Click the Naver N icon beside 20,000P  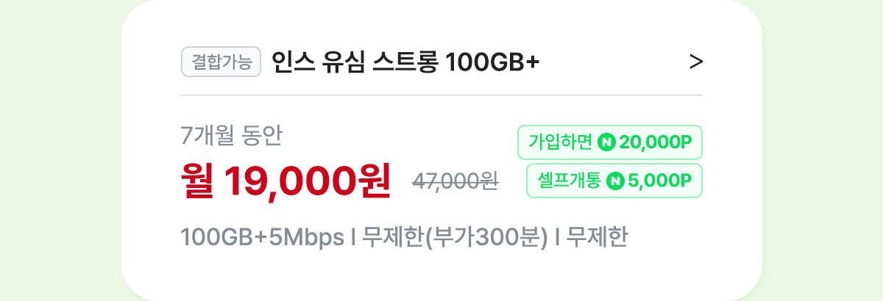click(607, 142)
